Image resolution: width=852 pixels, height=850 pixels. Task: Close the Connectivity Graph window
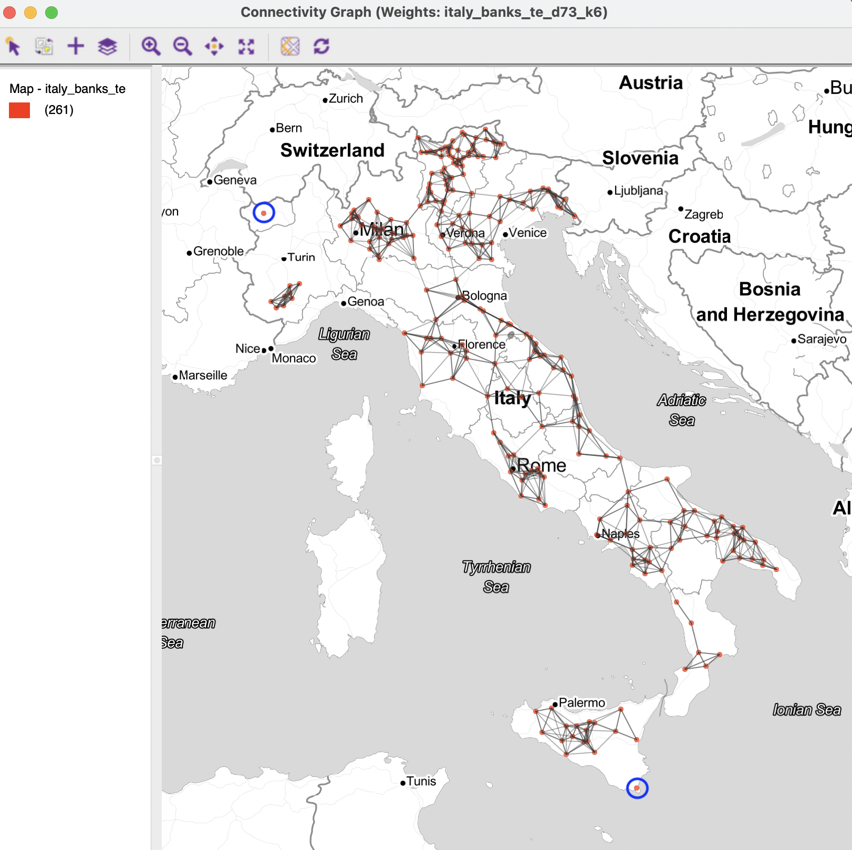tap(9, 12)
